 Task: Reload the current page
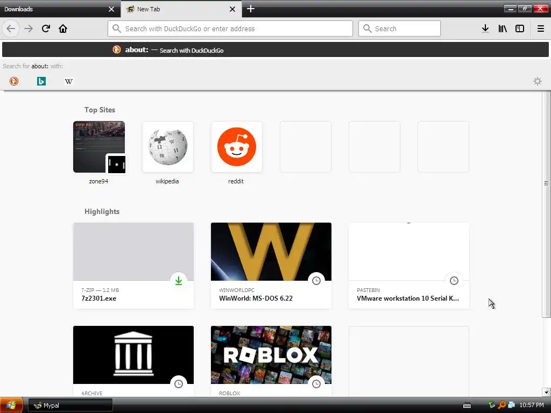(46, 29)
